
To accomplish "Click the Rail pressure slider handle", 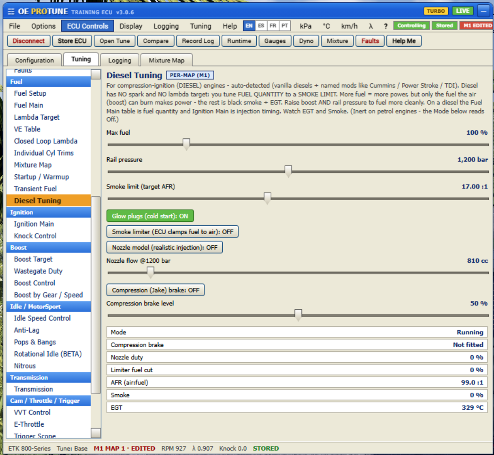I will [x=288, y=172].
